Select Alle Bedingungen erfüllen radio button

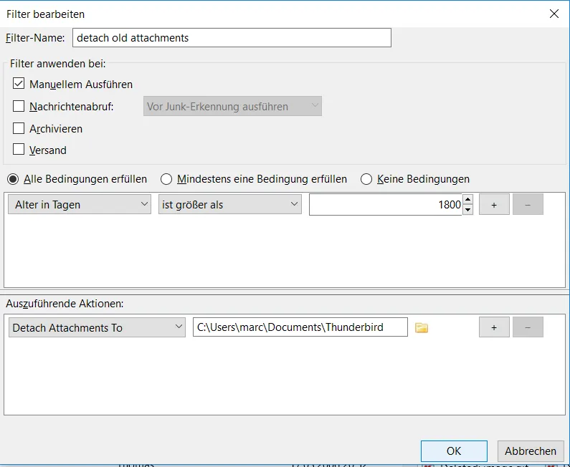tap(13, 179)
